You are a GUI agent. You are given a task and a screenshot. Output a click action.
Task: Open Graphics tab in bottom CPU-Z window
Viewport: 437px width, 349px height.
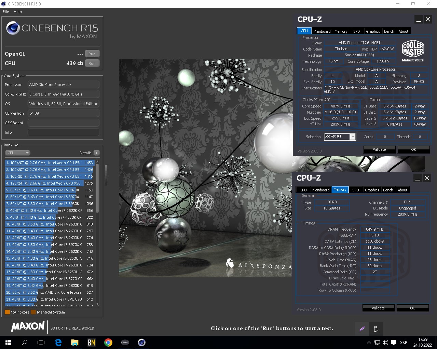point(372,190)
